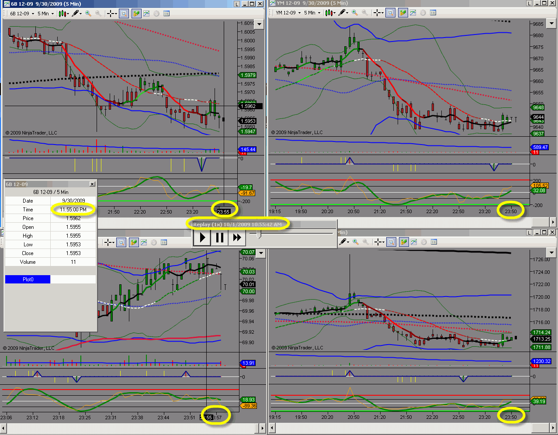Screen dimensions: 558x435
Task: Click price scale dropdown arrow next to 70.07
Action: 261,253
